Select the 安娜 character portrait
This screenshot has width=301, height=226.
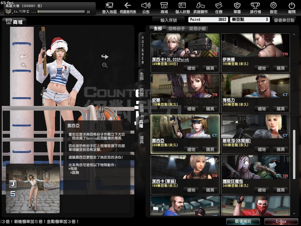point(185,86)
